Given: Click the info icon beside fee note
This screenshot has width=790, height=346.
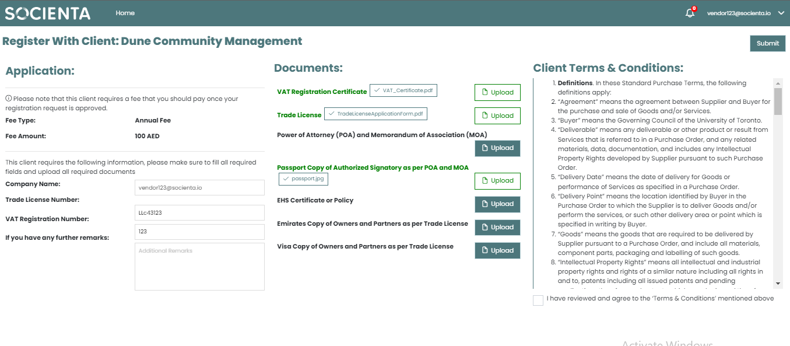Looking at the screenshot, I should [x=9, y=99].
